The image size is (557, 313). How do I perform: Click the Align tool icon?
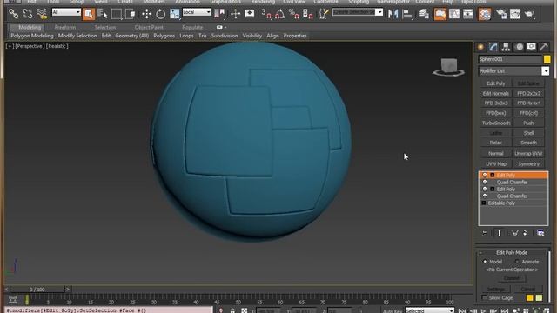(x=407, y=14)
